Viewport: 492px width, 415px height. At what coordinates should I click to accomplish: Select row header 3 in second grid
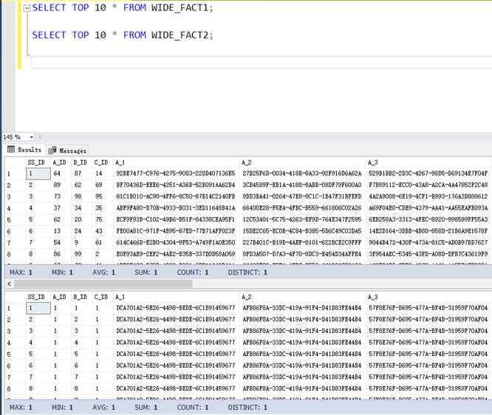point(15,332)
